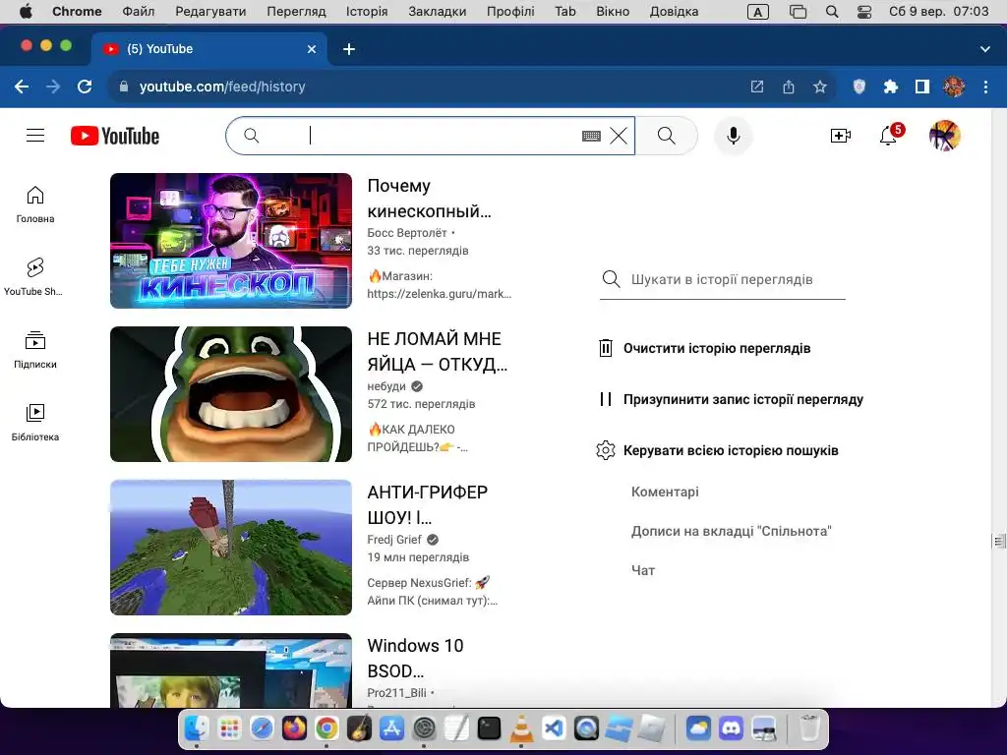
Task: Start voice search with microphone
Action: pyautogui.click(x=733, y=136)
